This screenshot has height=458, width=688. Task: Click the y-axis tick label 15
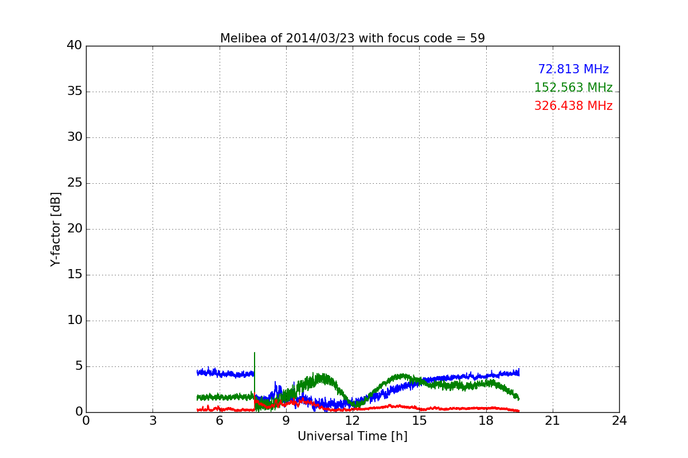(75, 275)
